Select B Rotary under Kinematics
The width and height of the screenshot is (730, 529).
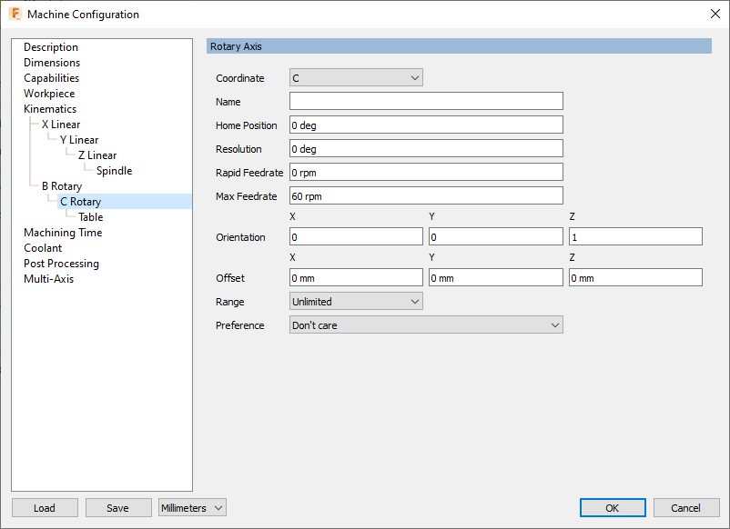click(62, 186)
